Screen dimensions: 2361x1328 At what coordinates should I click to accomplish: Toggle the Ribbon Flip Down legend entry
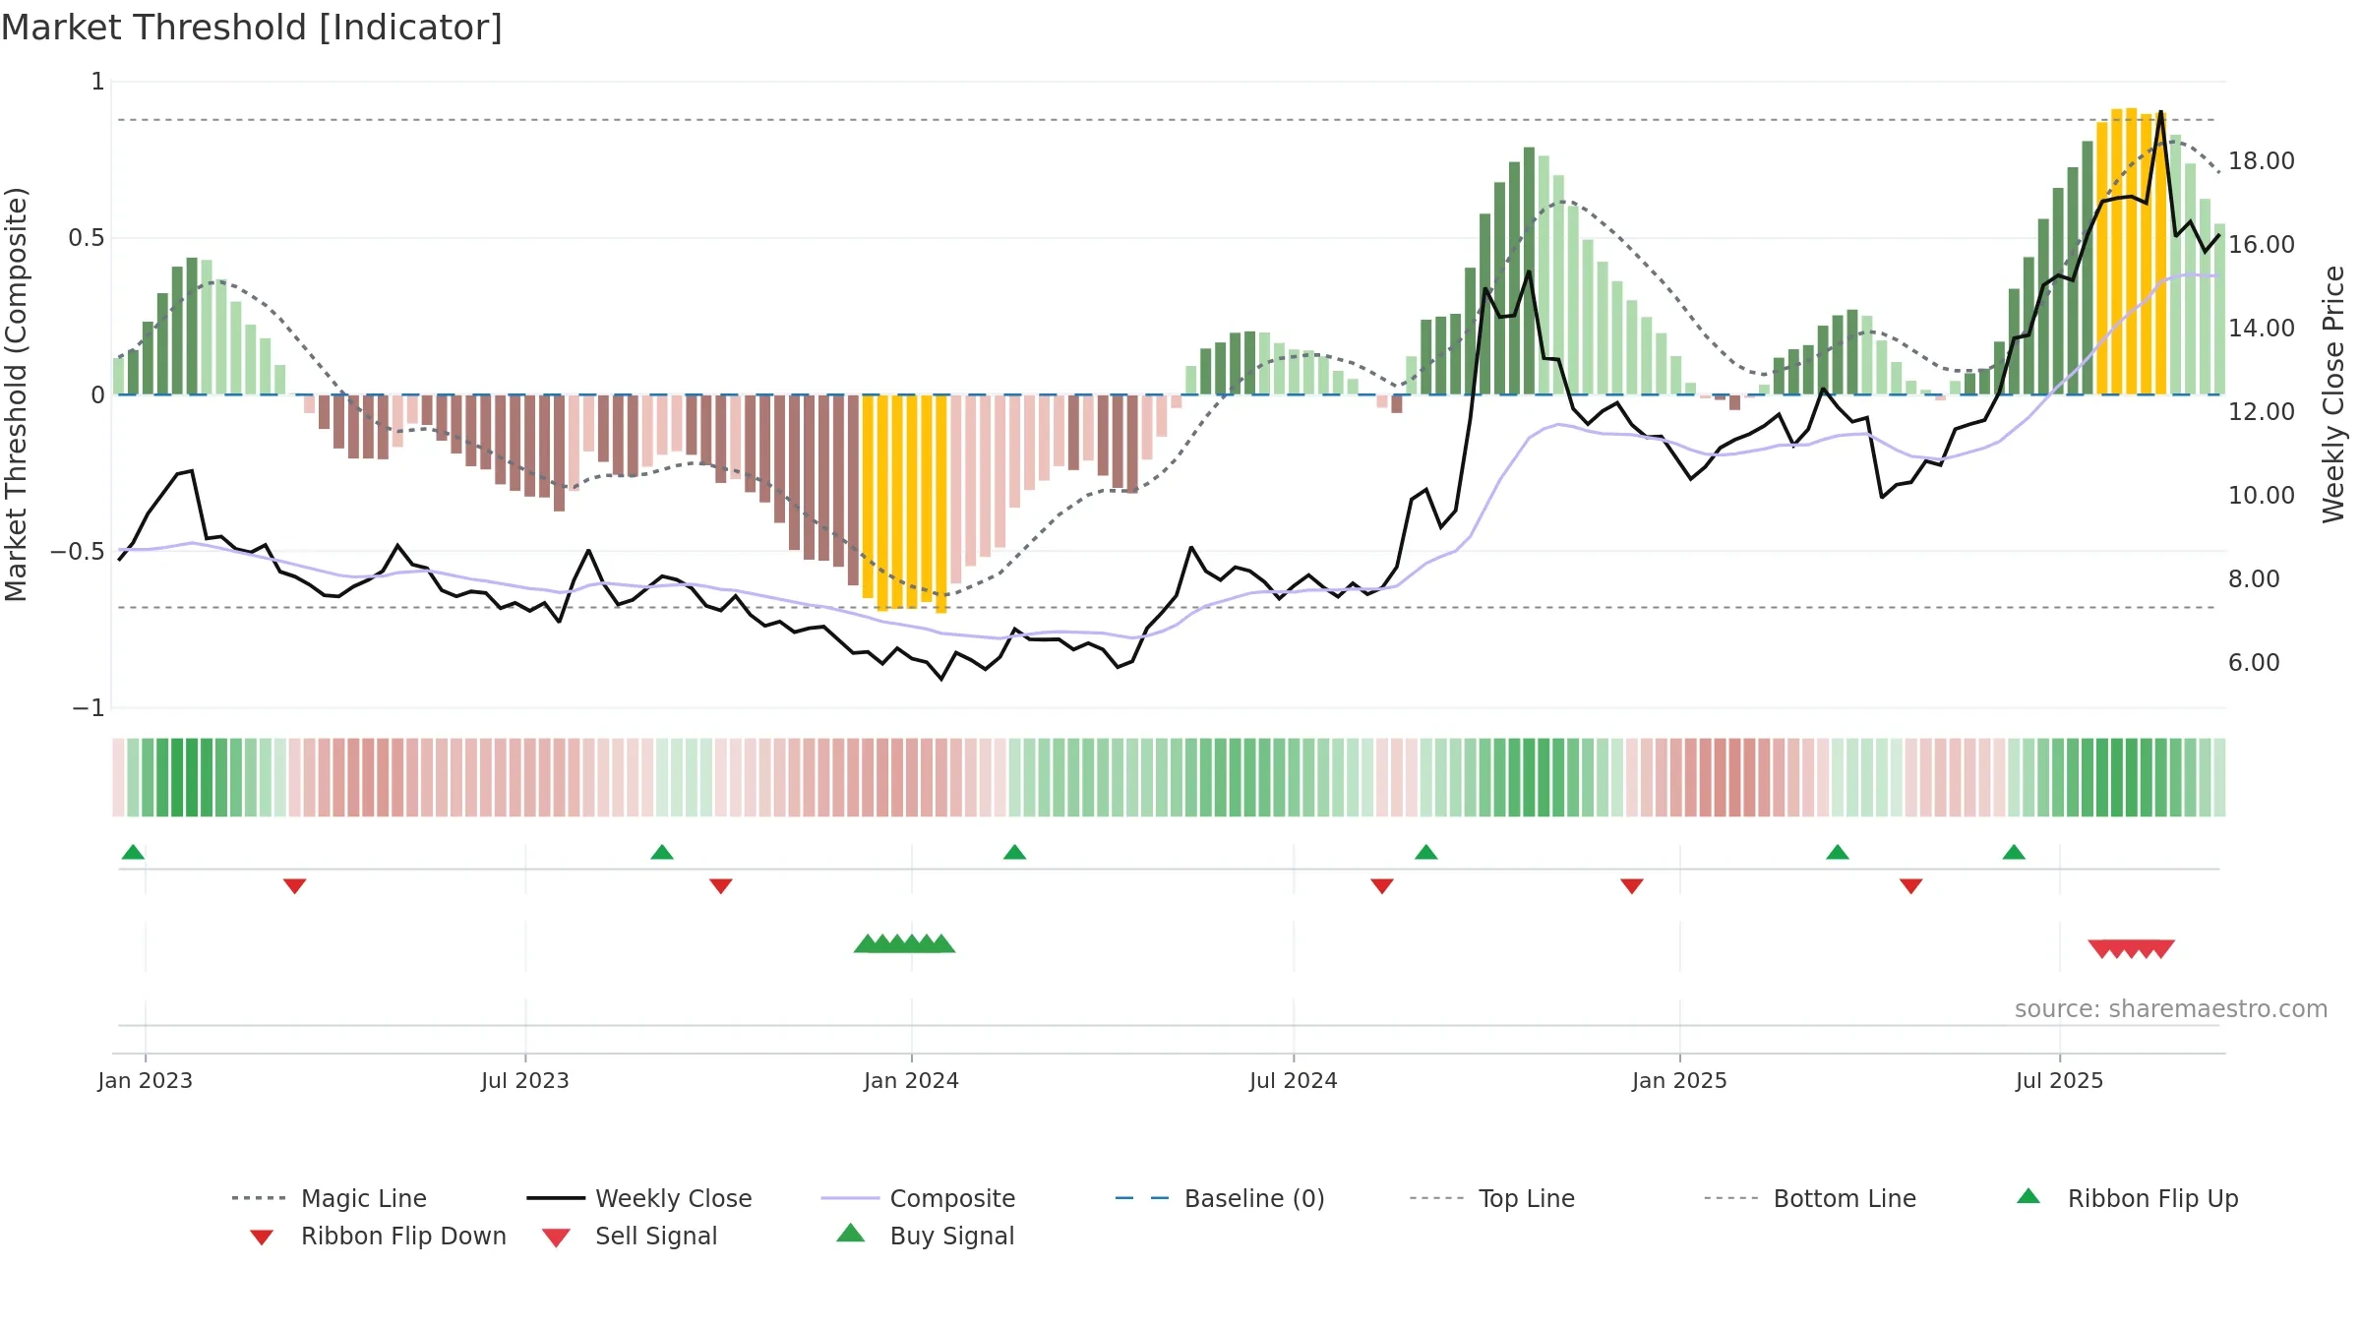tap(378, 1236)
